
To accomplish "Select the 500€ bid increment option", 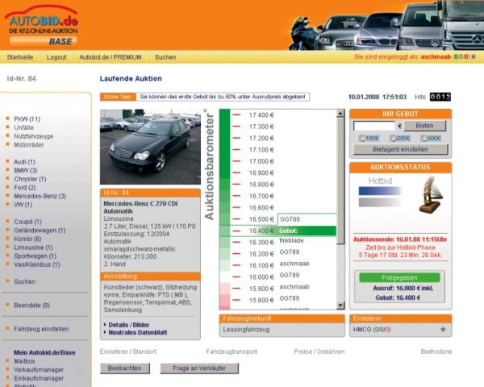I will (423, 138).
